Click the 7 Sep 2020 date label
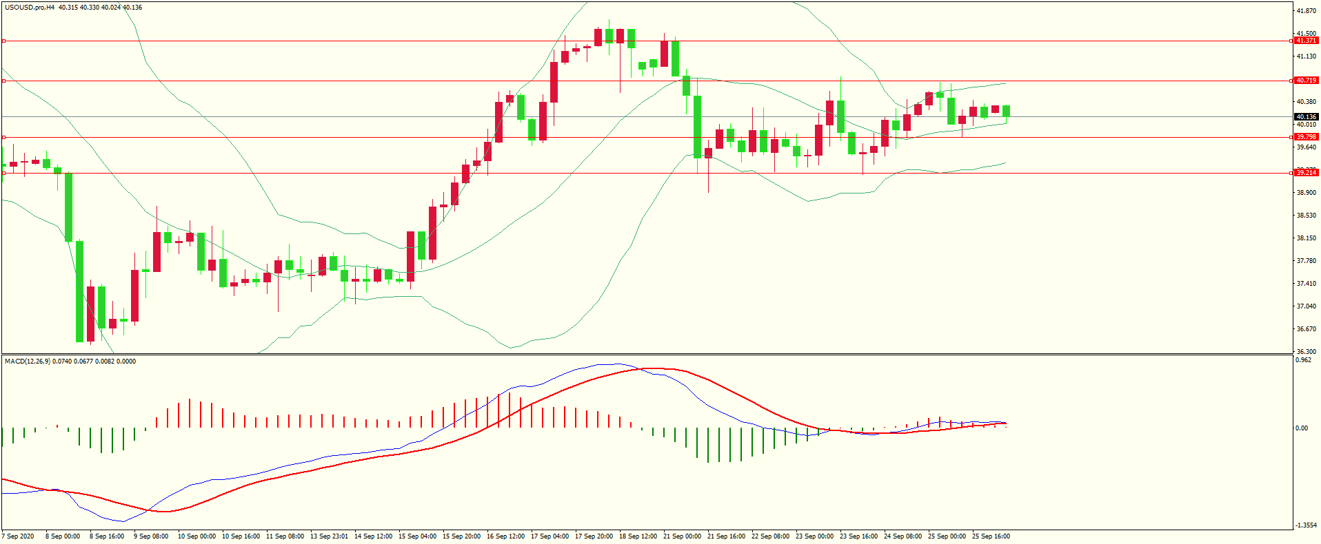Image resolution: width=1321 pixels, height=544 pixels. [18, 536]
